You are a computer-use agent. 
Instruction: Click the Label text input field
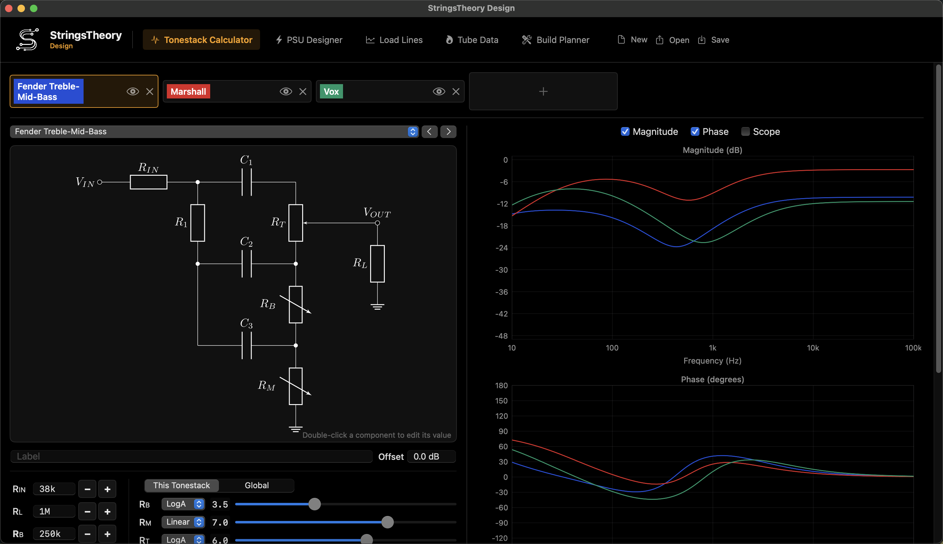tap(191, 456)
